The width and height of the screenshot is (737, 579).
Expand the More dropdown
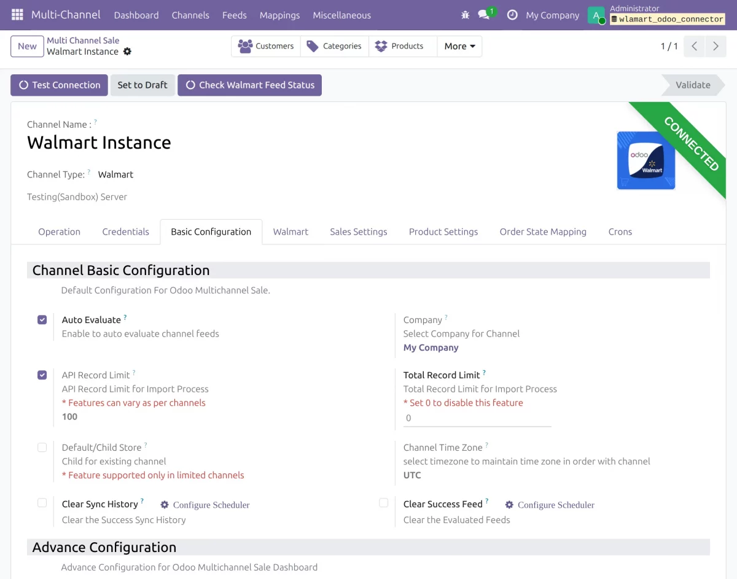click(459, 46)
